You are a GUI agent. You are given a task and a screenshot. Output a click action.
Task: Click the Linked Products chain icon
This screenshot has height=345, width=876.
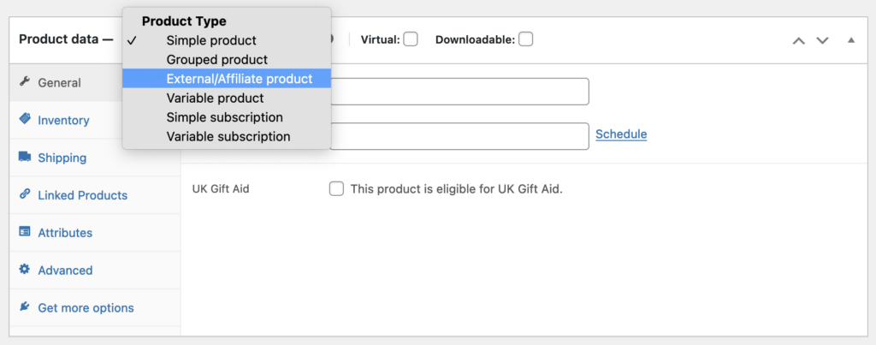pyautogui.click(x=24, y=194)
